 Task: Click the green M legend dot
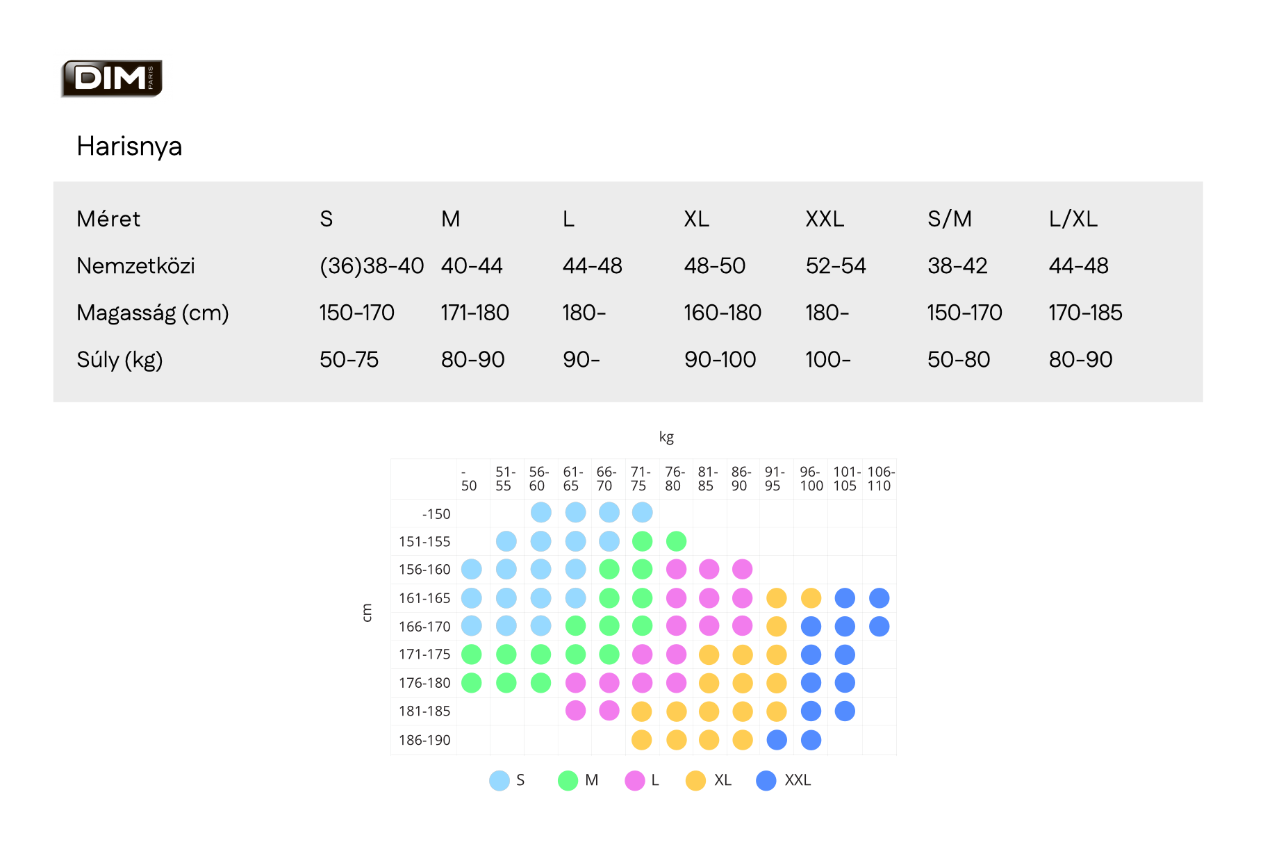[568, 780]
